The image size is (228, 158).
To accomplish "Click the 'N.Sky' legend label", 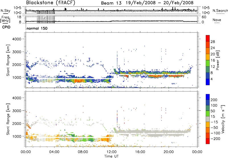I will pos(5,11).
